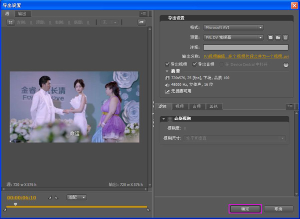Image resolution: width=300 pixels, height=219 pixels.
Task: Switch to the output tab
Action: point(22,14)
